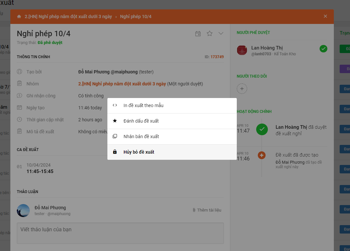Click activity text Đề xuất đã được tạo

(x=297, y=155)
